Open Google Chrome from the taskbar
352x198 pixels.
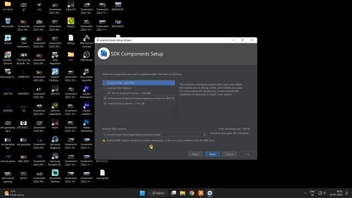click(191, 193)
